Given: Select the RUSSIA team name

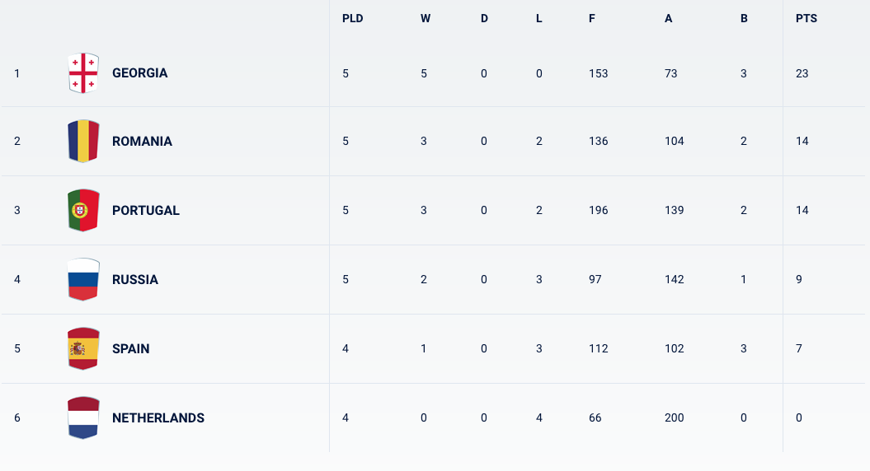Looking at the screenshot, I should point(135,280).
